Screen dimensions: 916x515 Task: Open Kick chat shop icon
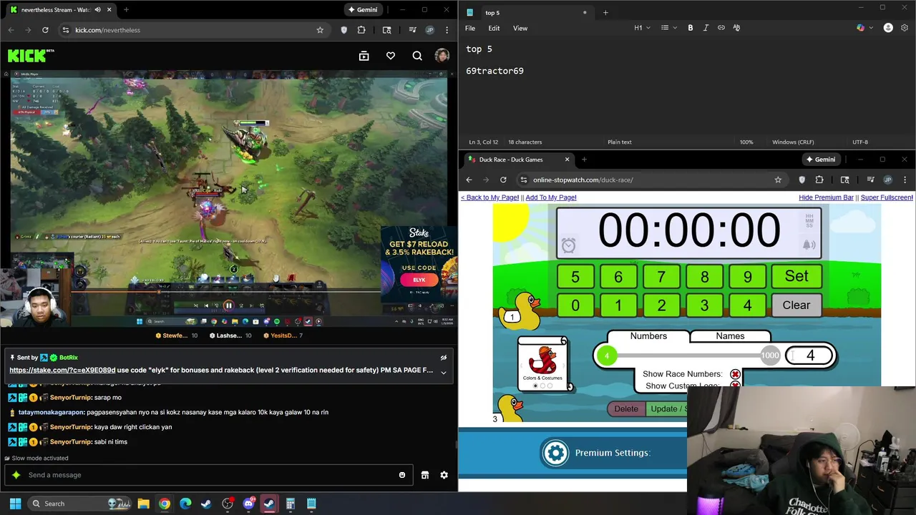click(x=425, y=475)
